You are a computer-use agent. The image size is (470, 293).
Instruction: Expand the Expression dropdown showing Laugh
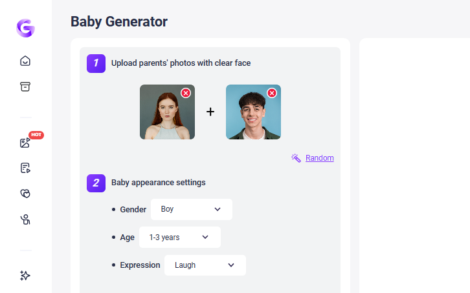tap(205, 265)
